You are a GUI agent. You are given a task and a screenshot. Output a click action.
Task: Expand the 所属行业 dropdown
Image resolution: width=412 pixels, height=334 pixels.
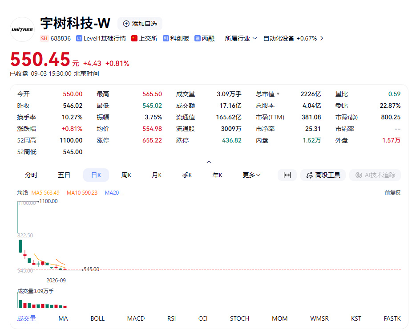(x=241, y=38)
